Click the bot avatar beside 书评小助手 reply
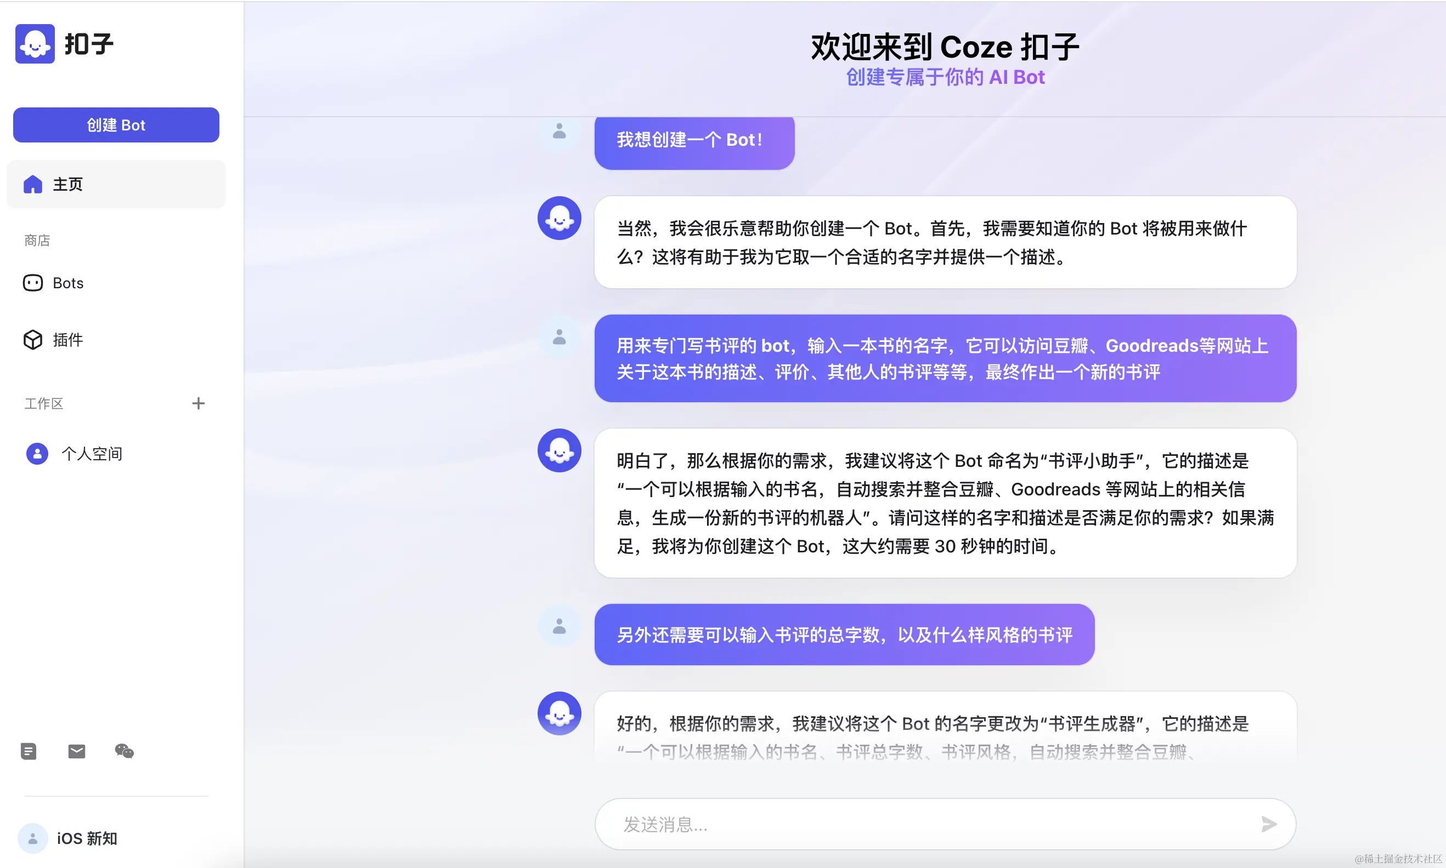The image size is (1446, 868). [559, 450]
